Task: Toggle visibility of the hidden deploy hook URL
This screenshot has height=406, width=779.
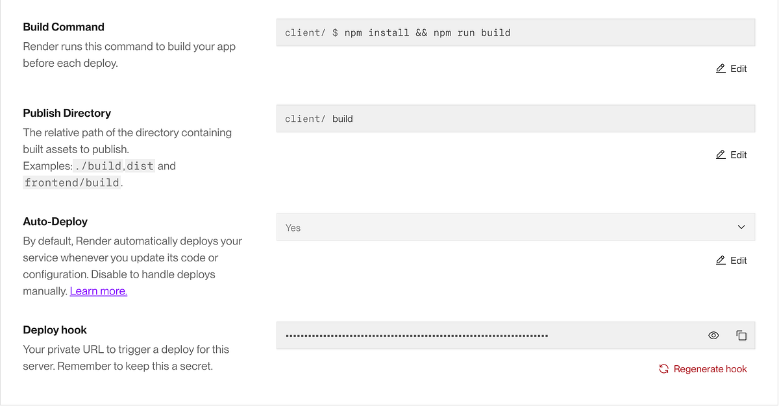Action: pyautogui.click(x=713, y=335)
